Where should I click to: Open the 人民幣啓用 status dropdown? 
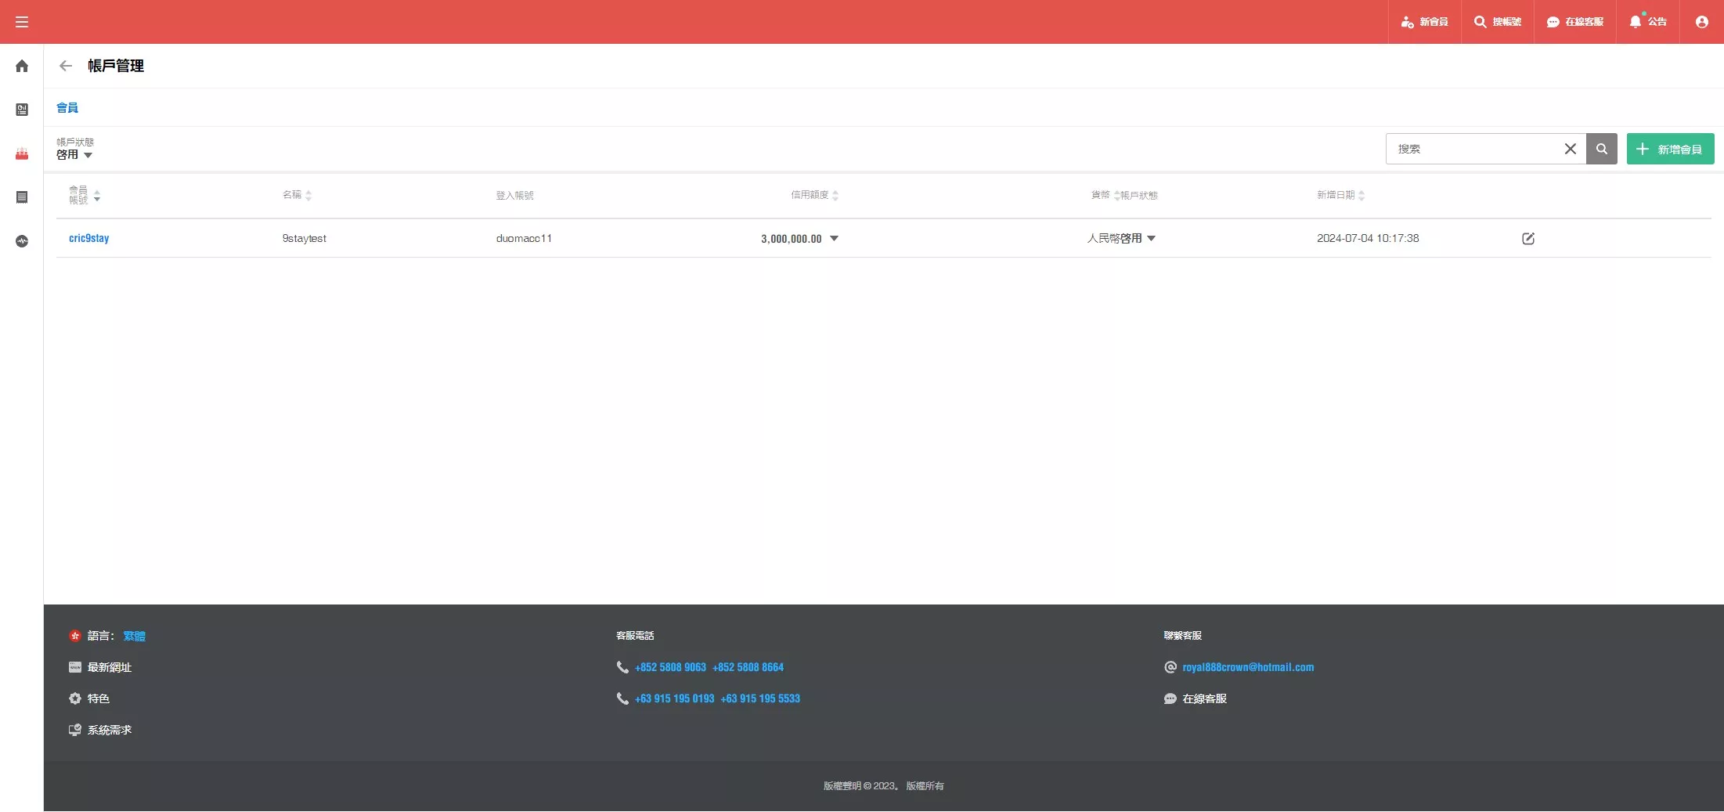point(1150,239)
